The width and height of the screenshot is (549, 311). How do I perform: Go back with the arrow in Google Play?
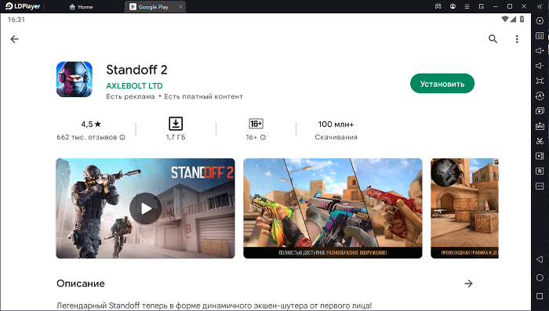click(x=14, y=39)
